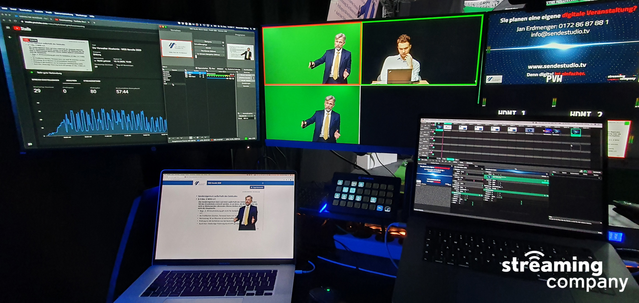Open the Szenensammlung menu in OBS
The height and width of the screenshot is (303, 639).
point(64,14)
